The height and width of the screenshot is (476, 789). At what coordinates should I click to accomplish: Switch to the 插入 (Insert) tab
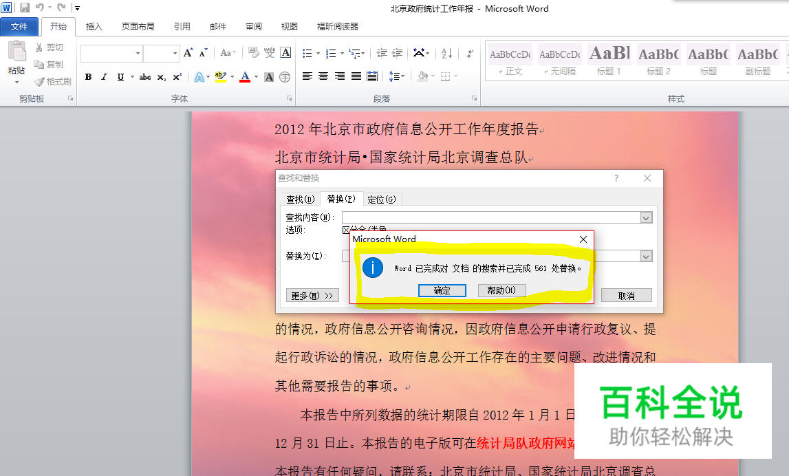click(94, 27)
